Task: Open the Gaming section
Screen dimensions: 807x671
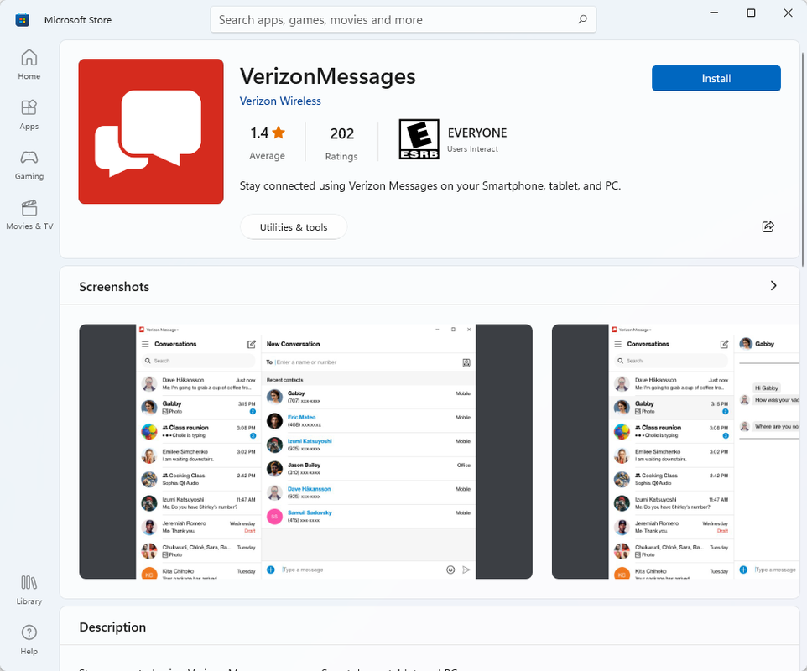Action: click(x=29, y=164)
